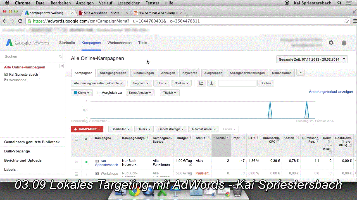Switch to the Anzeigengruppen tab
The image size is (357, 200).
coord(113,73)
